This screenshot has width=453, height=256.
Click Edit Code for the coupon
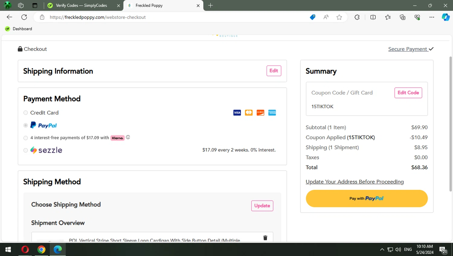click(408, 93)
